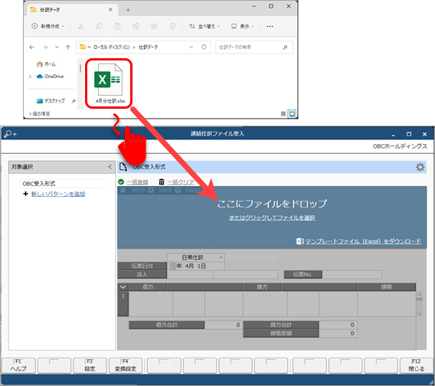Click ローカル ディスク (C:) in address breadcrumb
Screen dimensions: 435x386
click(x=112, y=47)
